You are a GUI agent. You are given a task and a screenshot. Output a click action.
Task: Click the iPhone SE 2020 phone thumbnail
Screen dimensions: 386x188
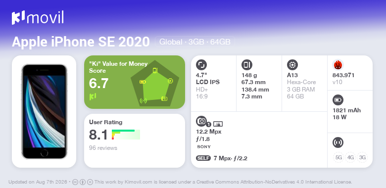pos(45,111)
